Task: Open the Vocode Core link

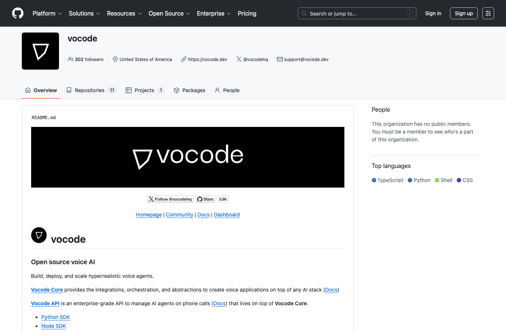Action: coord(47,290)
